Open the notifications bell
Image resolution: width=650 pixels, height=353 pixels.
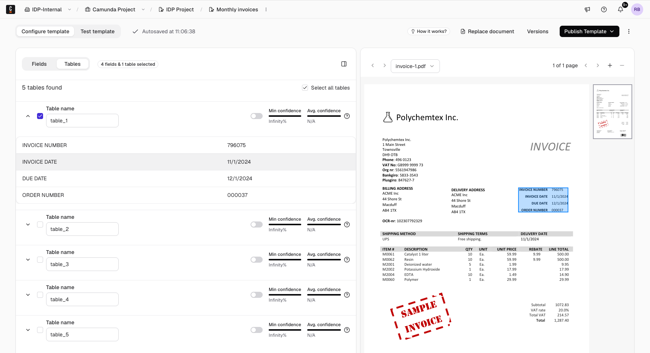point(621,9)
